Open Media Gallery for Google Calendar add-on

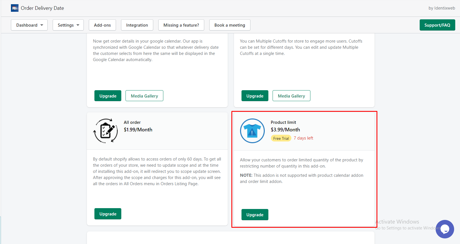(144, 96)
